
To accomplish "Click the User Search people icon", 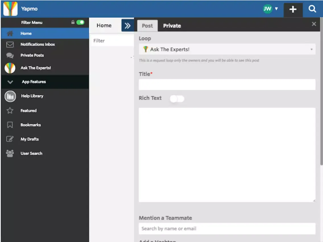I will (x=10, y=153).
